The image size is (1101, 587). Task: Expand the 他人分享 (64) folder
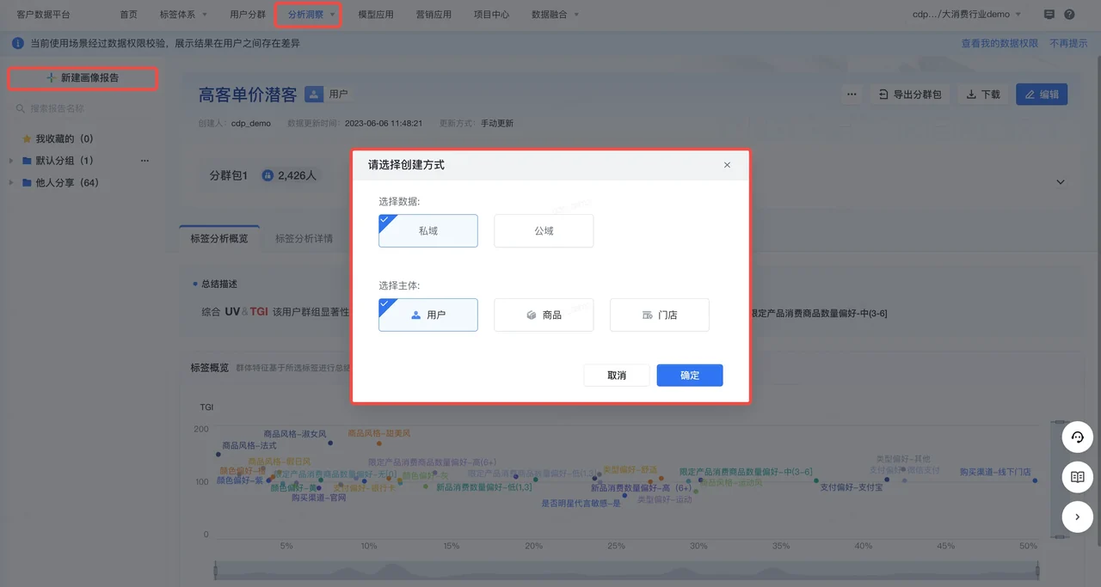(x=11, y=183)
